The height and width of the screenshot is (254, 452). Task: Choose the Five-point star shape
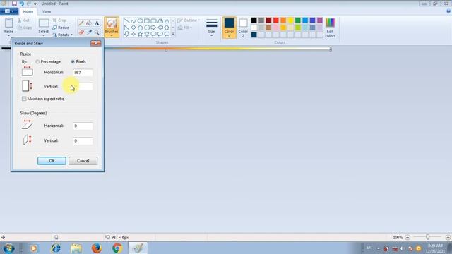[x=140, y=35]
